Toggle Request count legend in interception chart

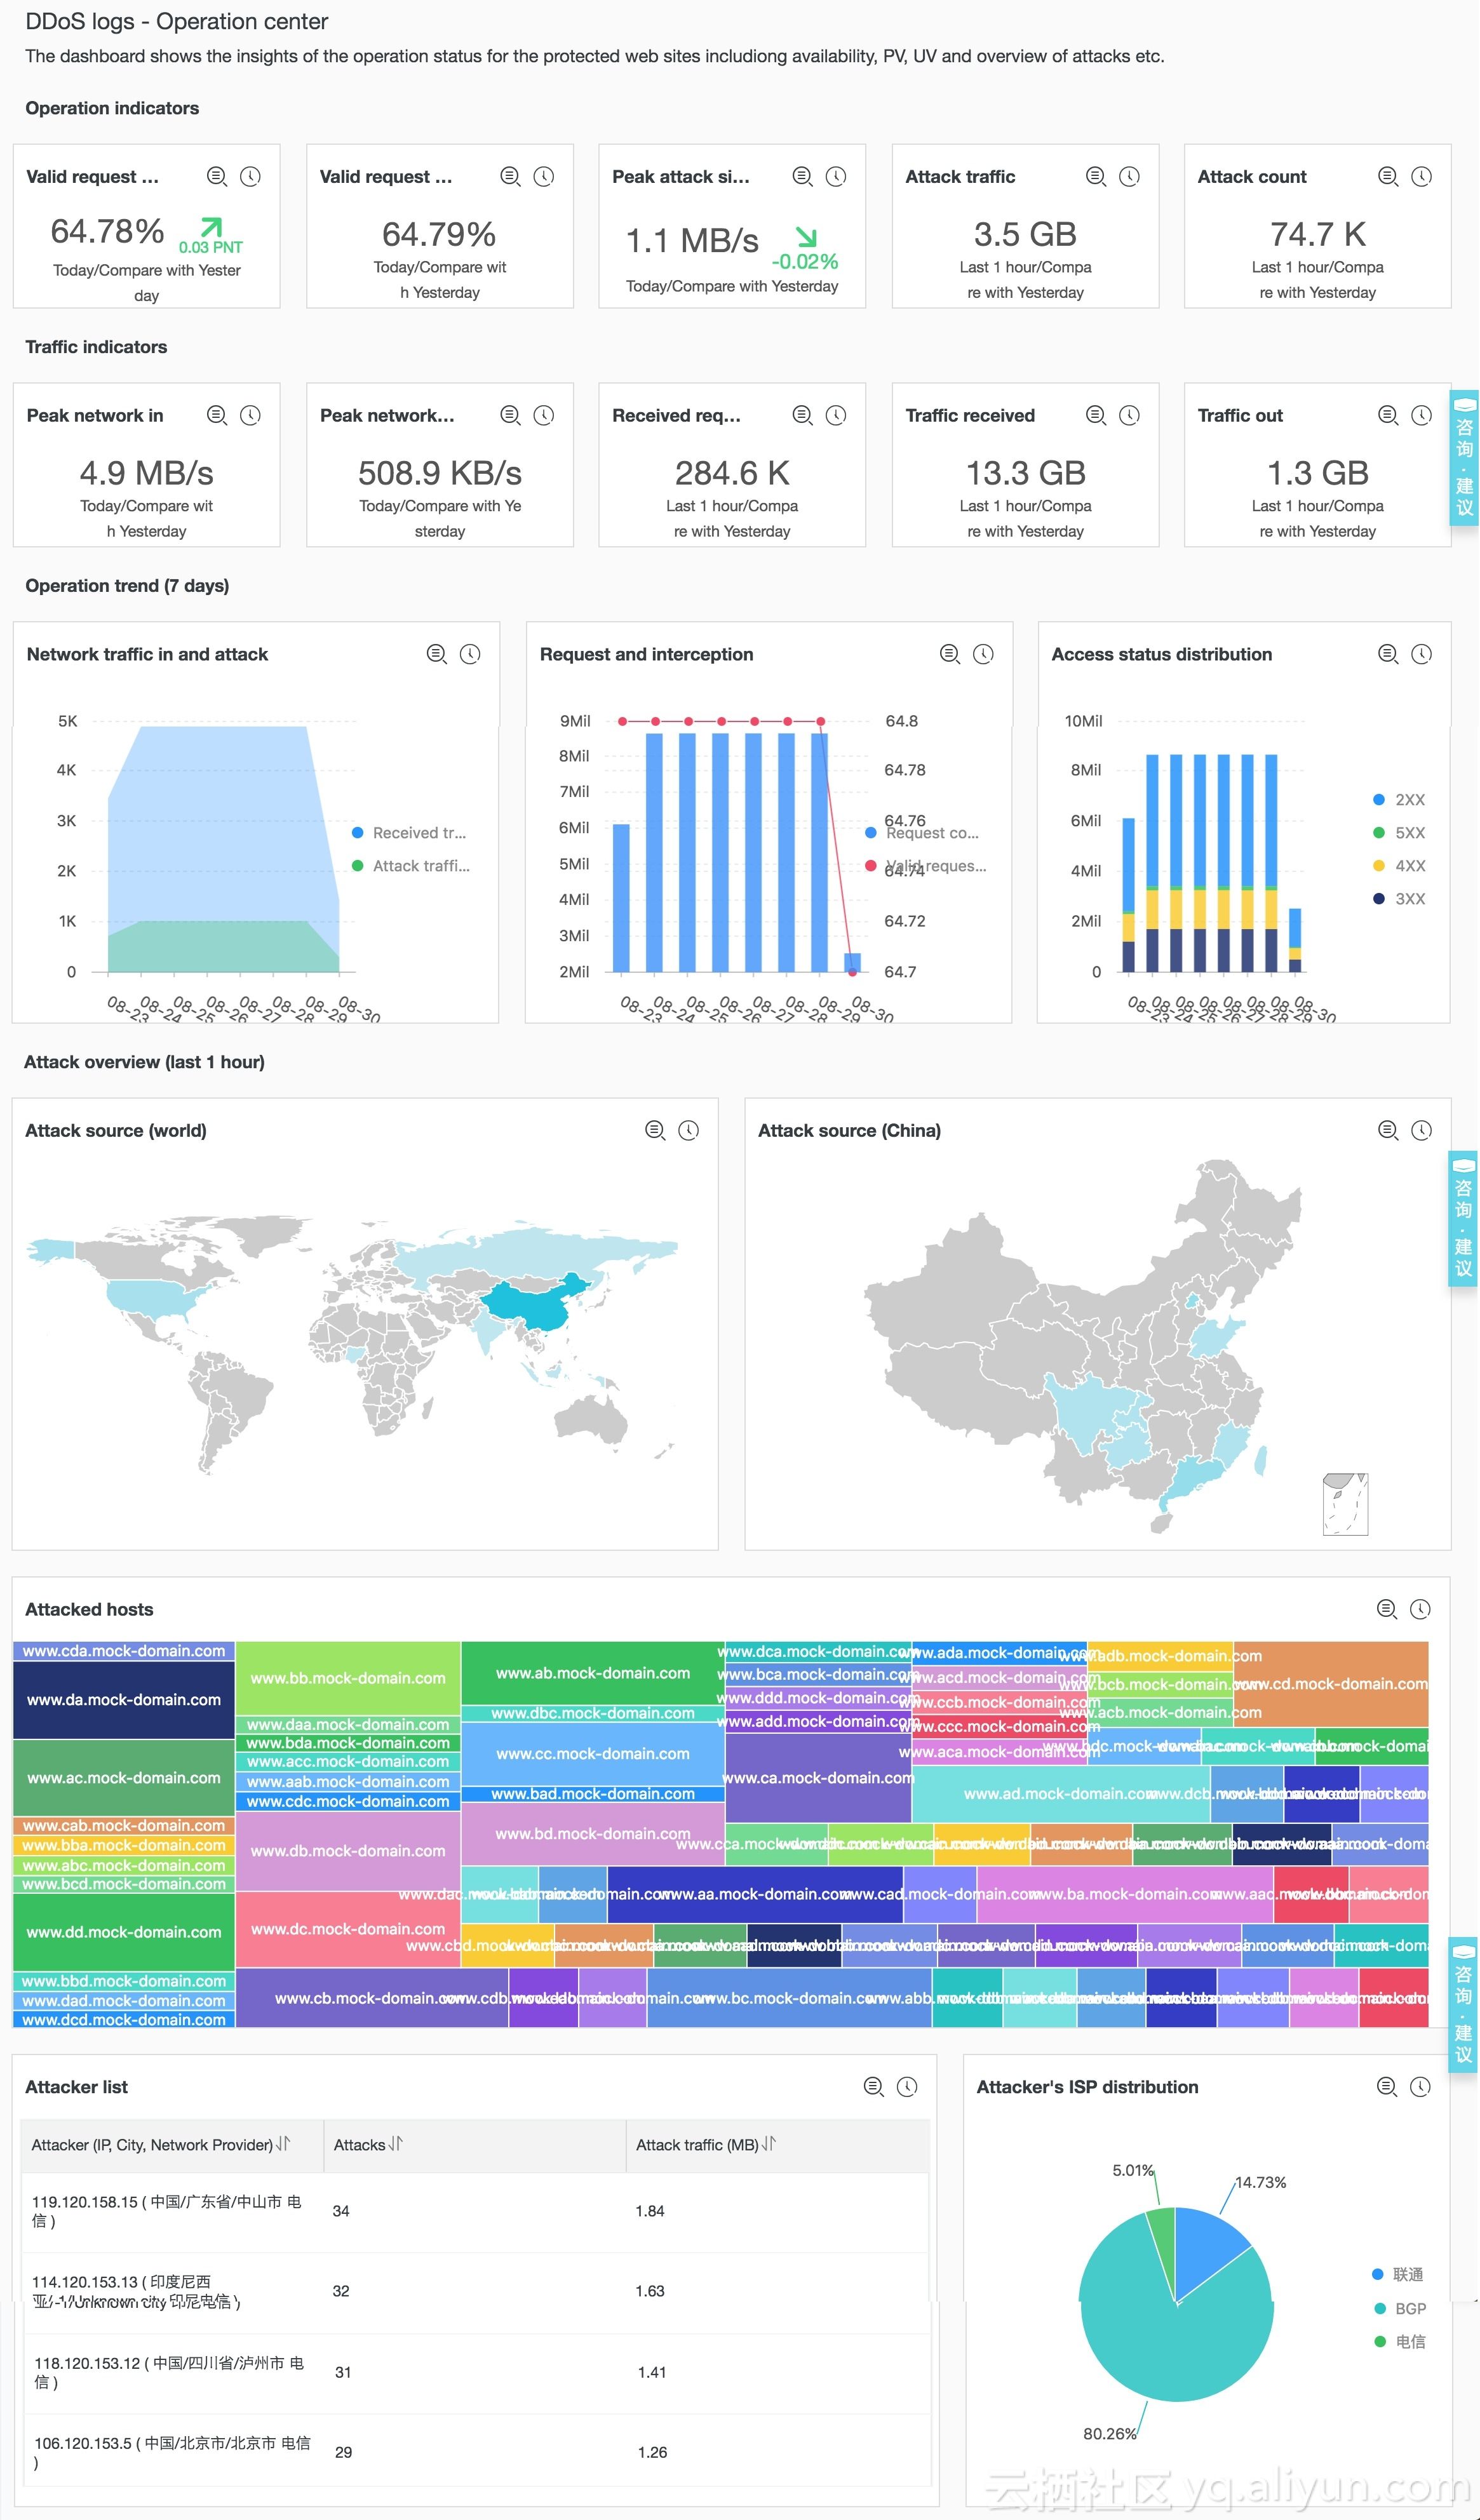[923, 833]
